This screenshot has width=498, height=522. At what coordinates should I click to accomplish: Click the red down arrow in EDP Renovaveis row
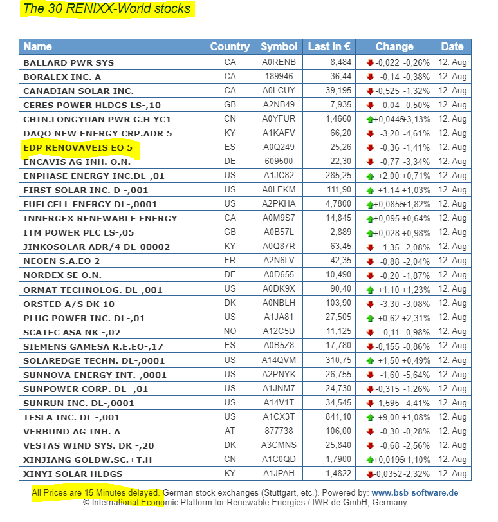[370, 147]
